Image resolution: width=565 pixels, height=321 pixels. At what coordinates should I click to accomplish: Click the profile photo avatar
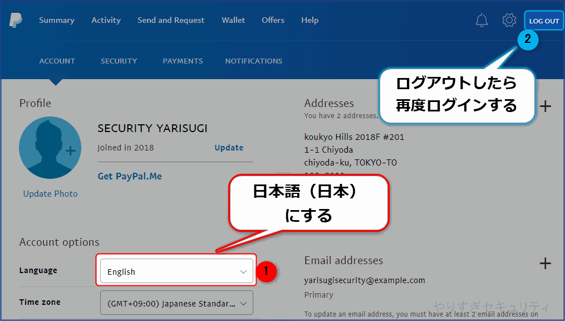tap(50, 148)
